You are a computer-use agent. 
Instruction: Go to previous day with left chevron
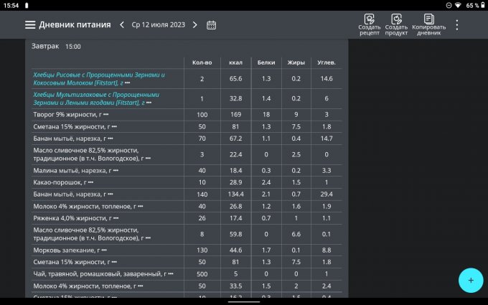pos(122,24)
